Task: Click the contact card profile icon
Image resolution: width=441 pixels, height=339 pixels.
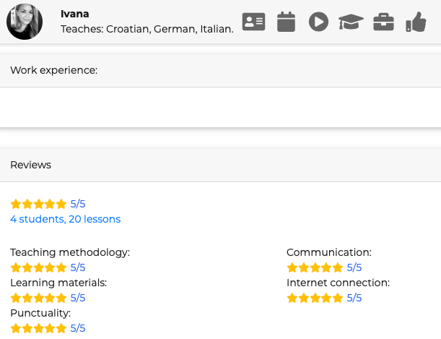Action: (253, 22)
